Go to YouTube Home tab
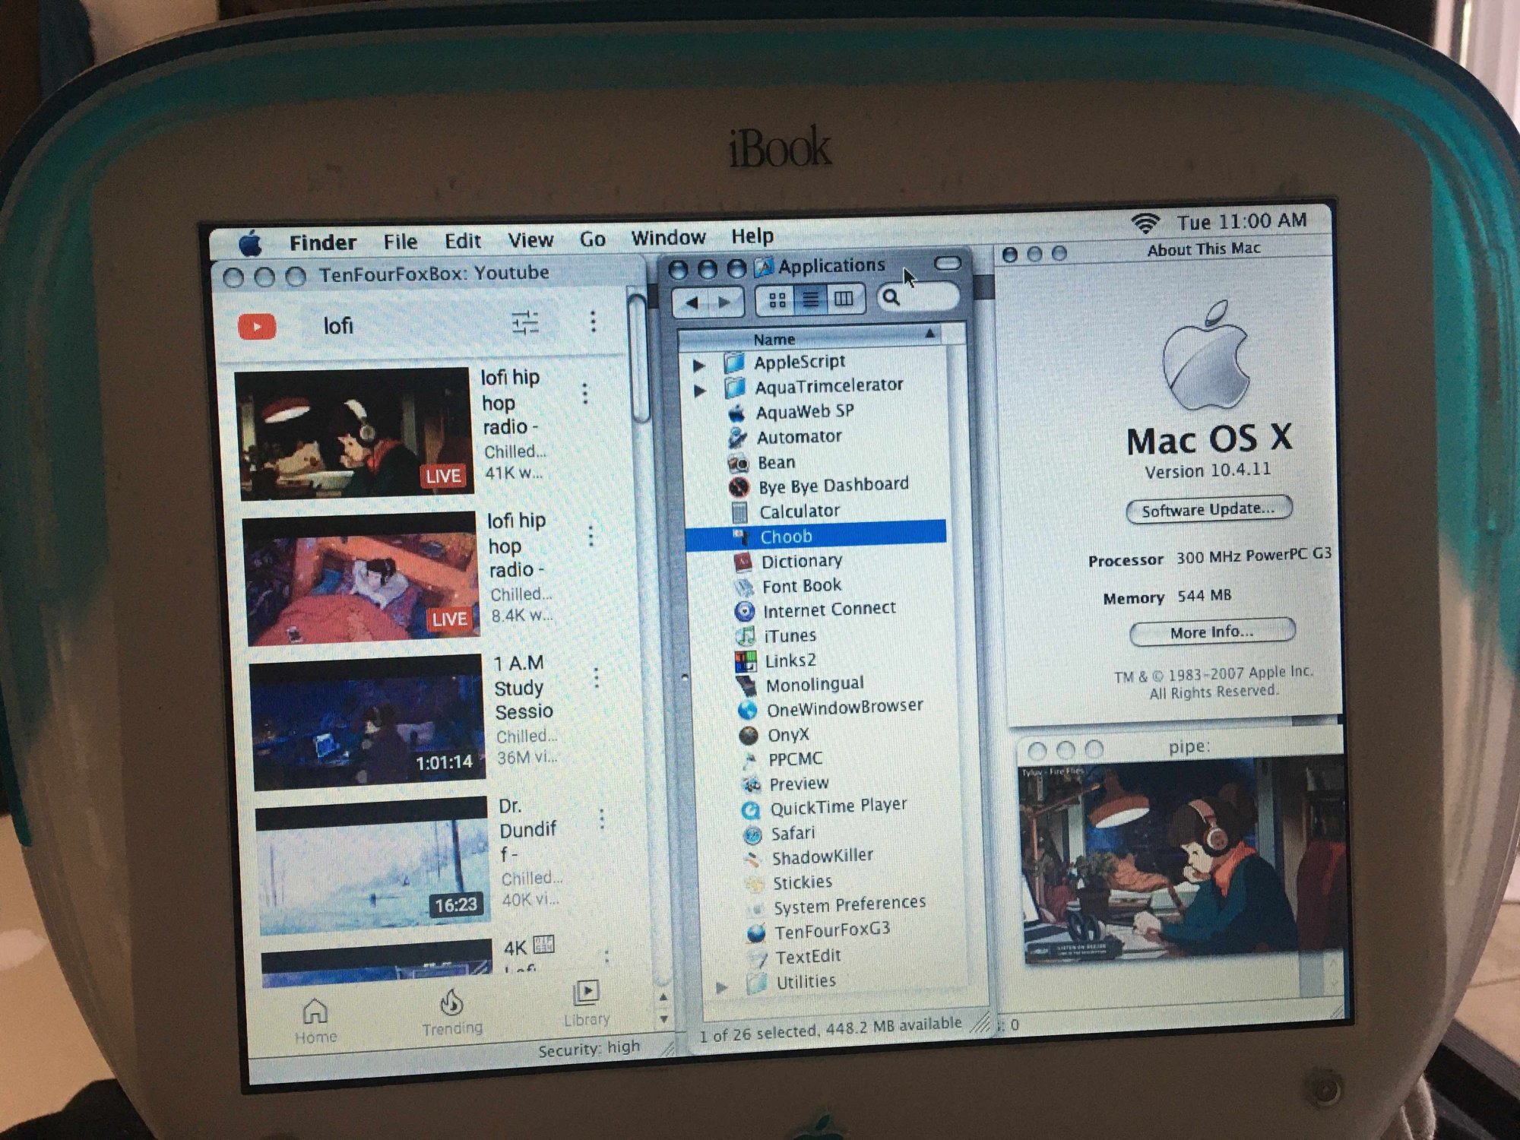 coord(315,1022)
